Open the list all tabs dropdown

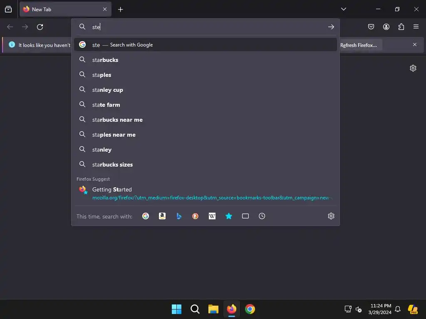[344, 9]
